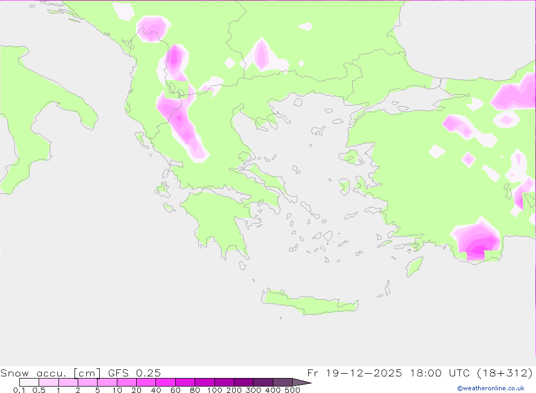This screenshot has width=536, height=393.
Task: Pick the 400–500 cm legend color swatch
Action: tap(282, 382)
